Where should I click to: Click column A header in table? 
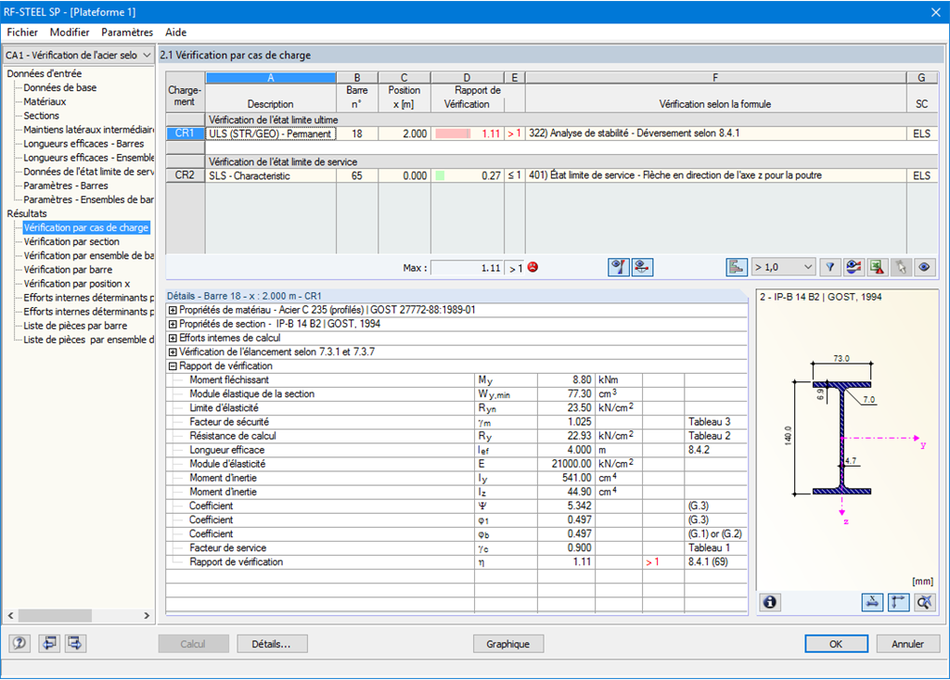click(x=271, y=78)
